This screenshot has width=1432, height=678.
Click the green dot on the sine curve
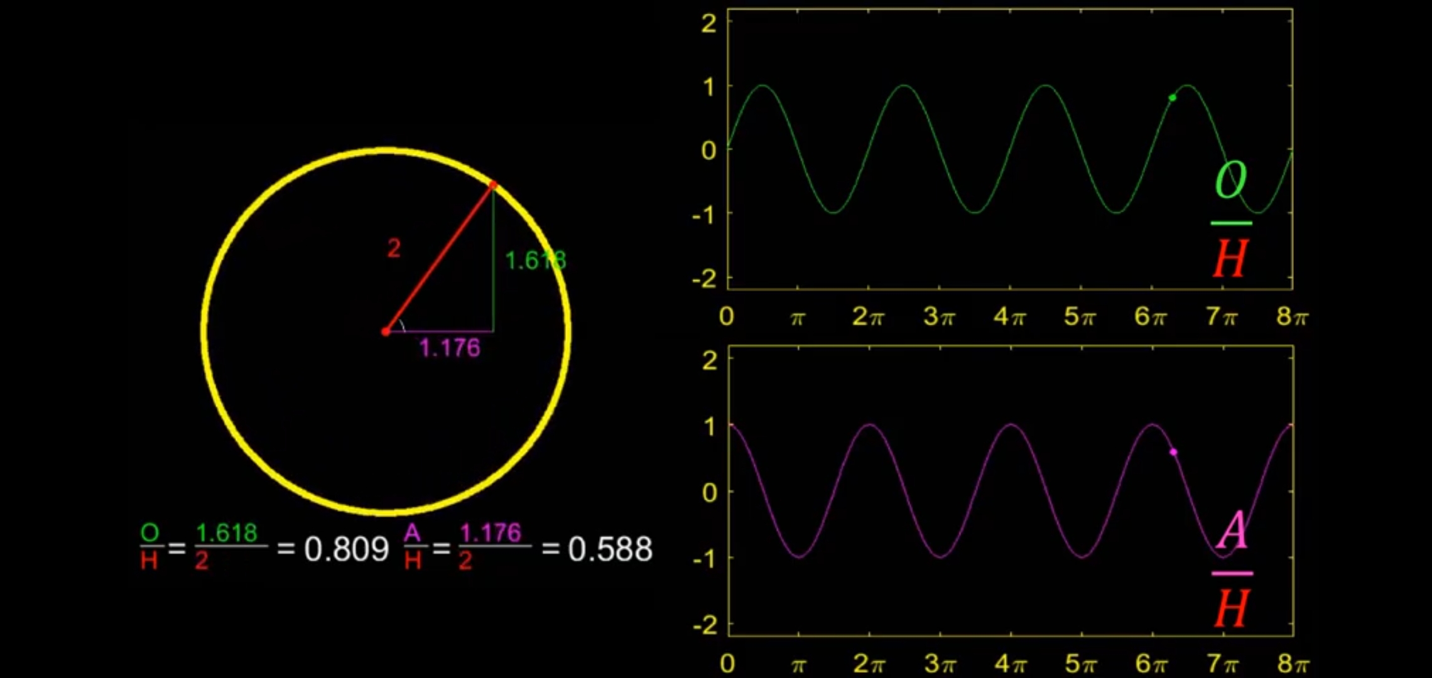click(1172, 97)
